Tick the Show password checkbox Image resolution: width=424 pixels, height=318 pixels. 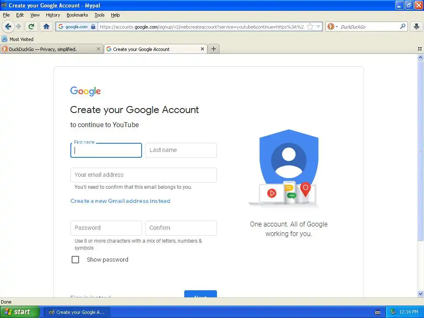coord(75,260)
